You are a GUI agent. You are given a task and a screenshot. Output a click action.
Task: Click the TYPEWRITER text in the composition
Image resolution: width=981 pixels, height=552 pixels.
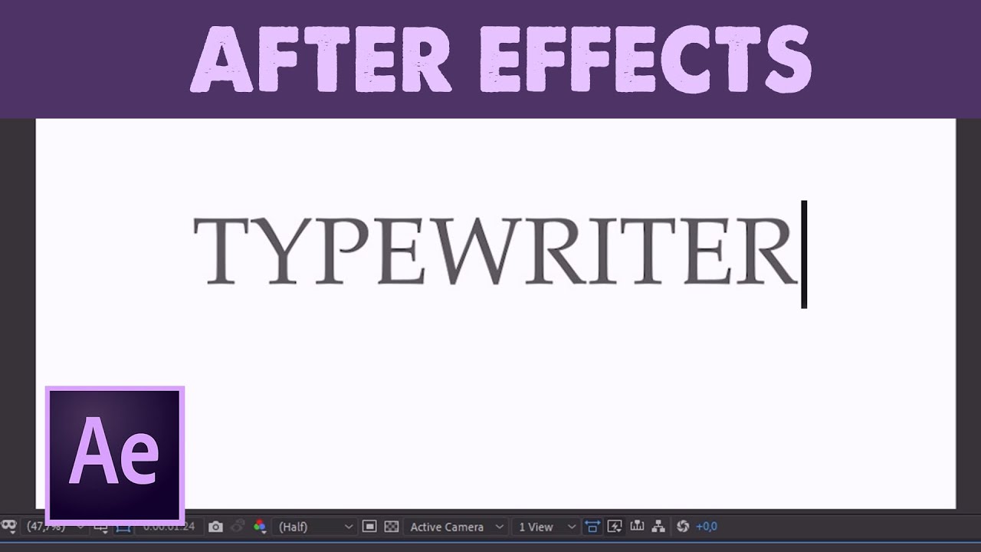(496, 251)
